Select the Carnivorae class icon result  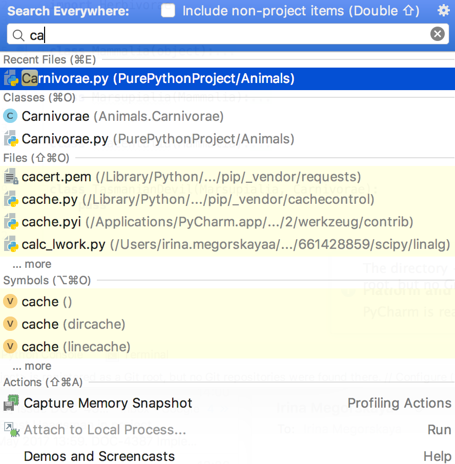10,116
